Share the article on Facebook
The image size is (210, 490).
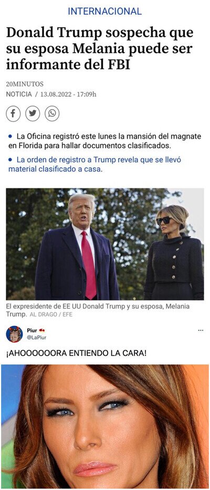click(x=13, y=114)
